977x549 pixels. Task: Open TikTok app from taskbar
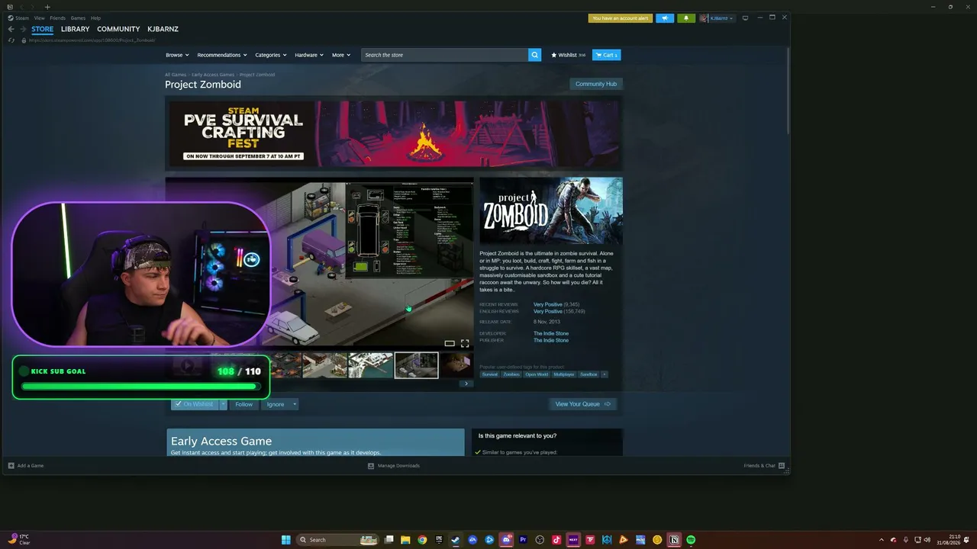coord(556,540)
